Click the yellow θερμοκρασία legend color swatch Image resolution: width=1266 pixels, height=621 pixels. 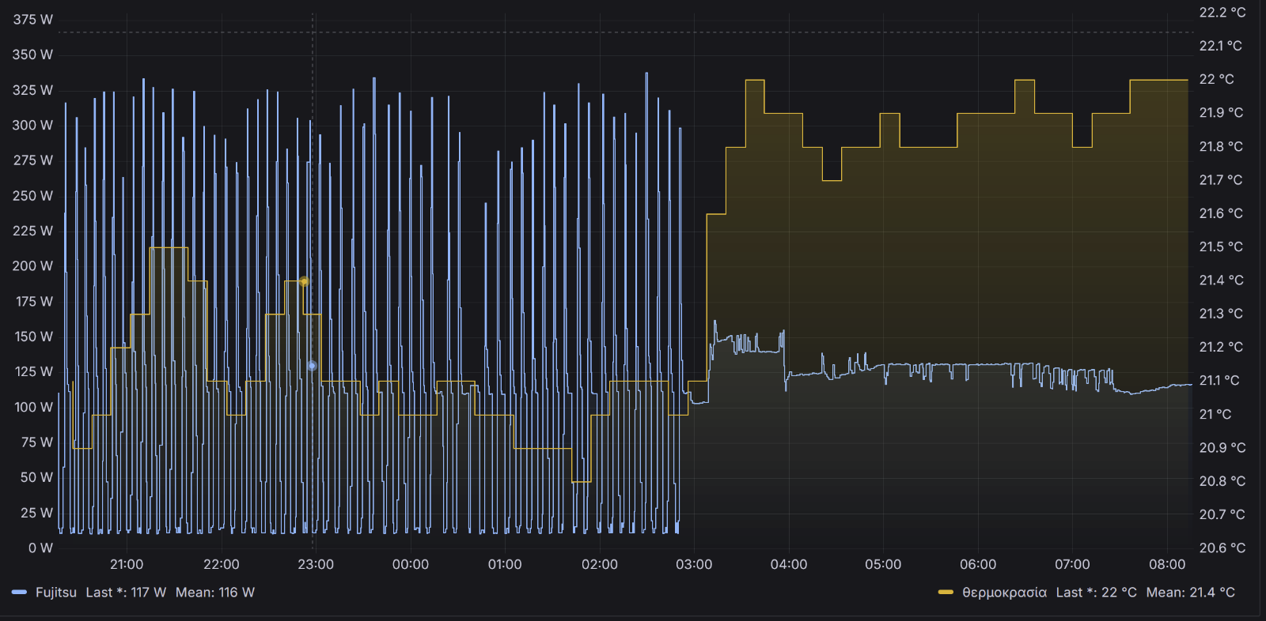coord(946,593)
